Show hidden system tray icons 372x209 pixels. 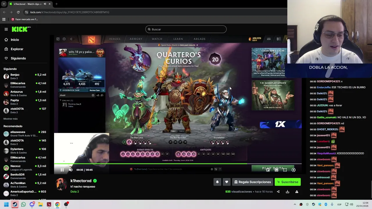coord(295,204)
